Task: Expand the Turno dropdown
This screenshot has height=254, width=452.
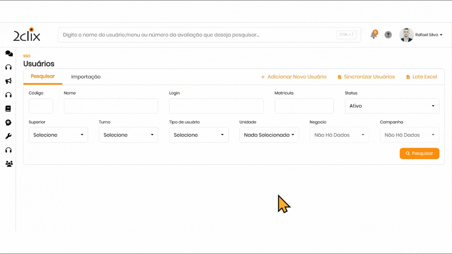Action: 128,135
